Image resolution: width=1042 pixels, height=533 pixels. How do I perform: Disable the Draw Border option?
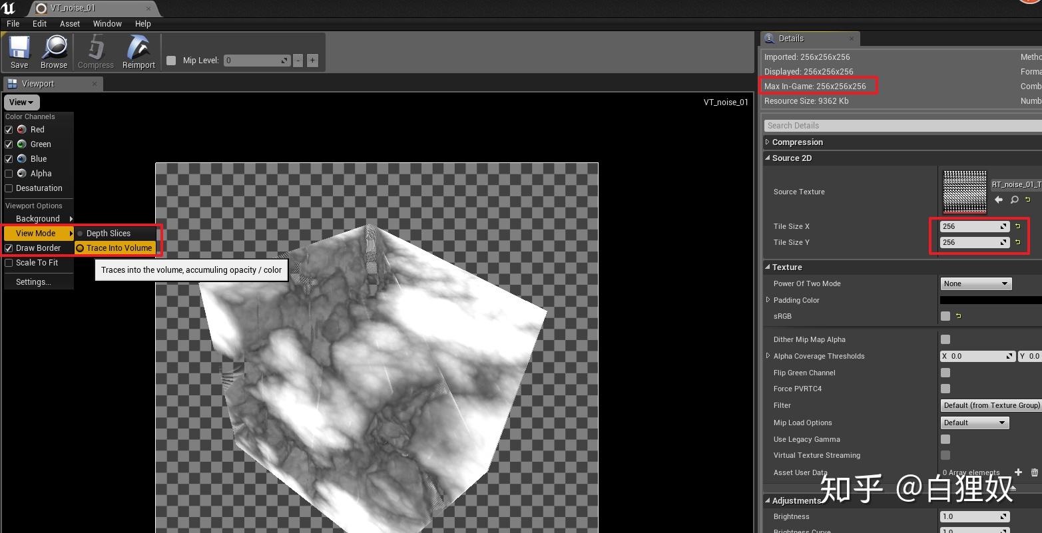[x=9, y=248]
